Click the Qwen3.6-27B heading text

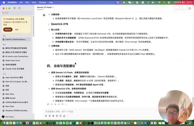coord(60,24)
